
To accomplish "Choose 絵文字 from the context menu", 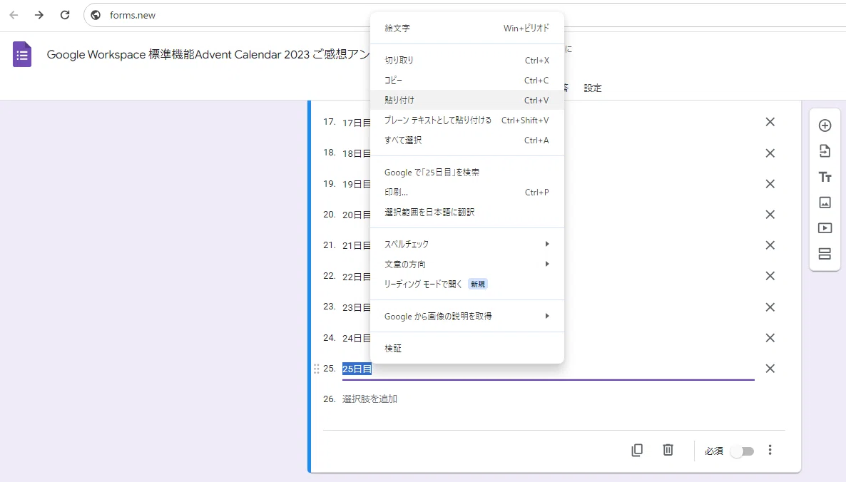I will [467, 28].
